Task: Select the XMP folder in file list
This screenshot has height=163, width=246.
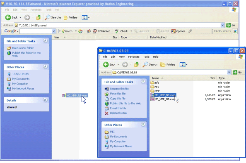Action: click(155, 91)
